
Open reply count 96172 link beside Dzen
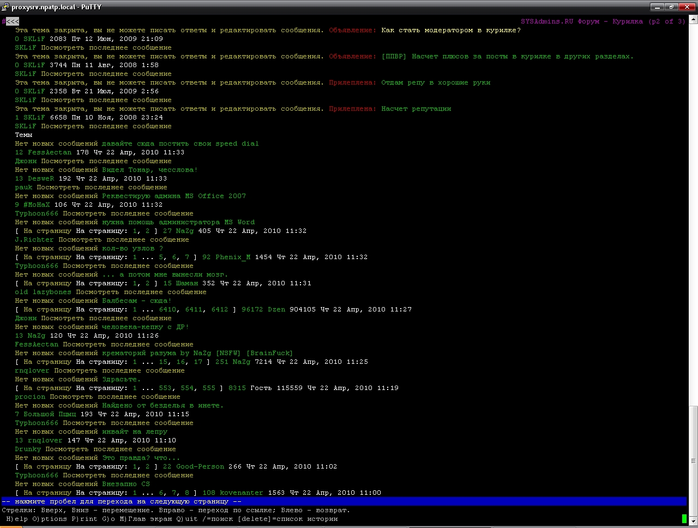[x=252, y=309]
